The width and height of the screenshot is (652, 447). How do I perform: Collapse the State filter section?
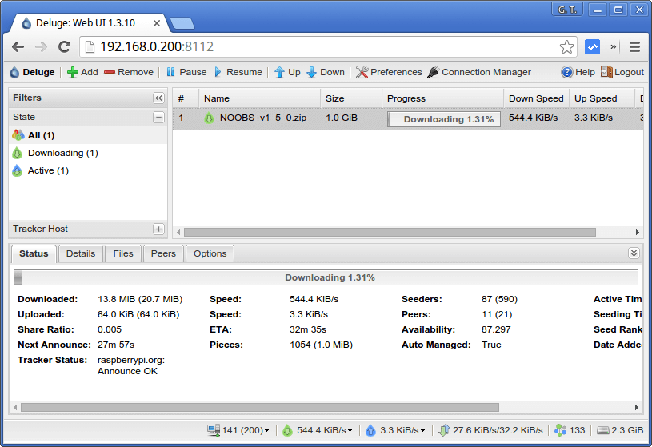click(158, 117)
